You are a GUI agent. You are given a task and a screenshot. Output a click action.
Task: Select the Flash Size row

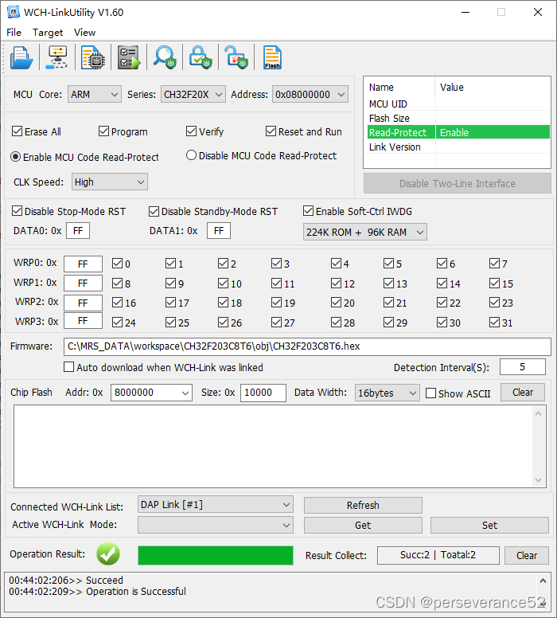(x=458, y=118)
